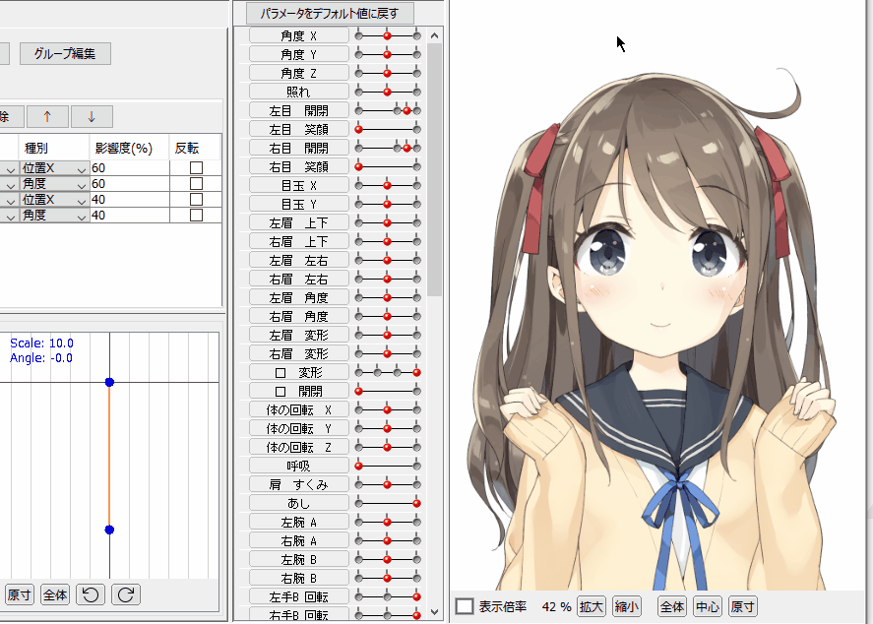This screenshot has width=873, height=624.
Task: Click the グループ編集 button
Action: [65, 53]
